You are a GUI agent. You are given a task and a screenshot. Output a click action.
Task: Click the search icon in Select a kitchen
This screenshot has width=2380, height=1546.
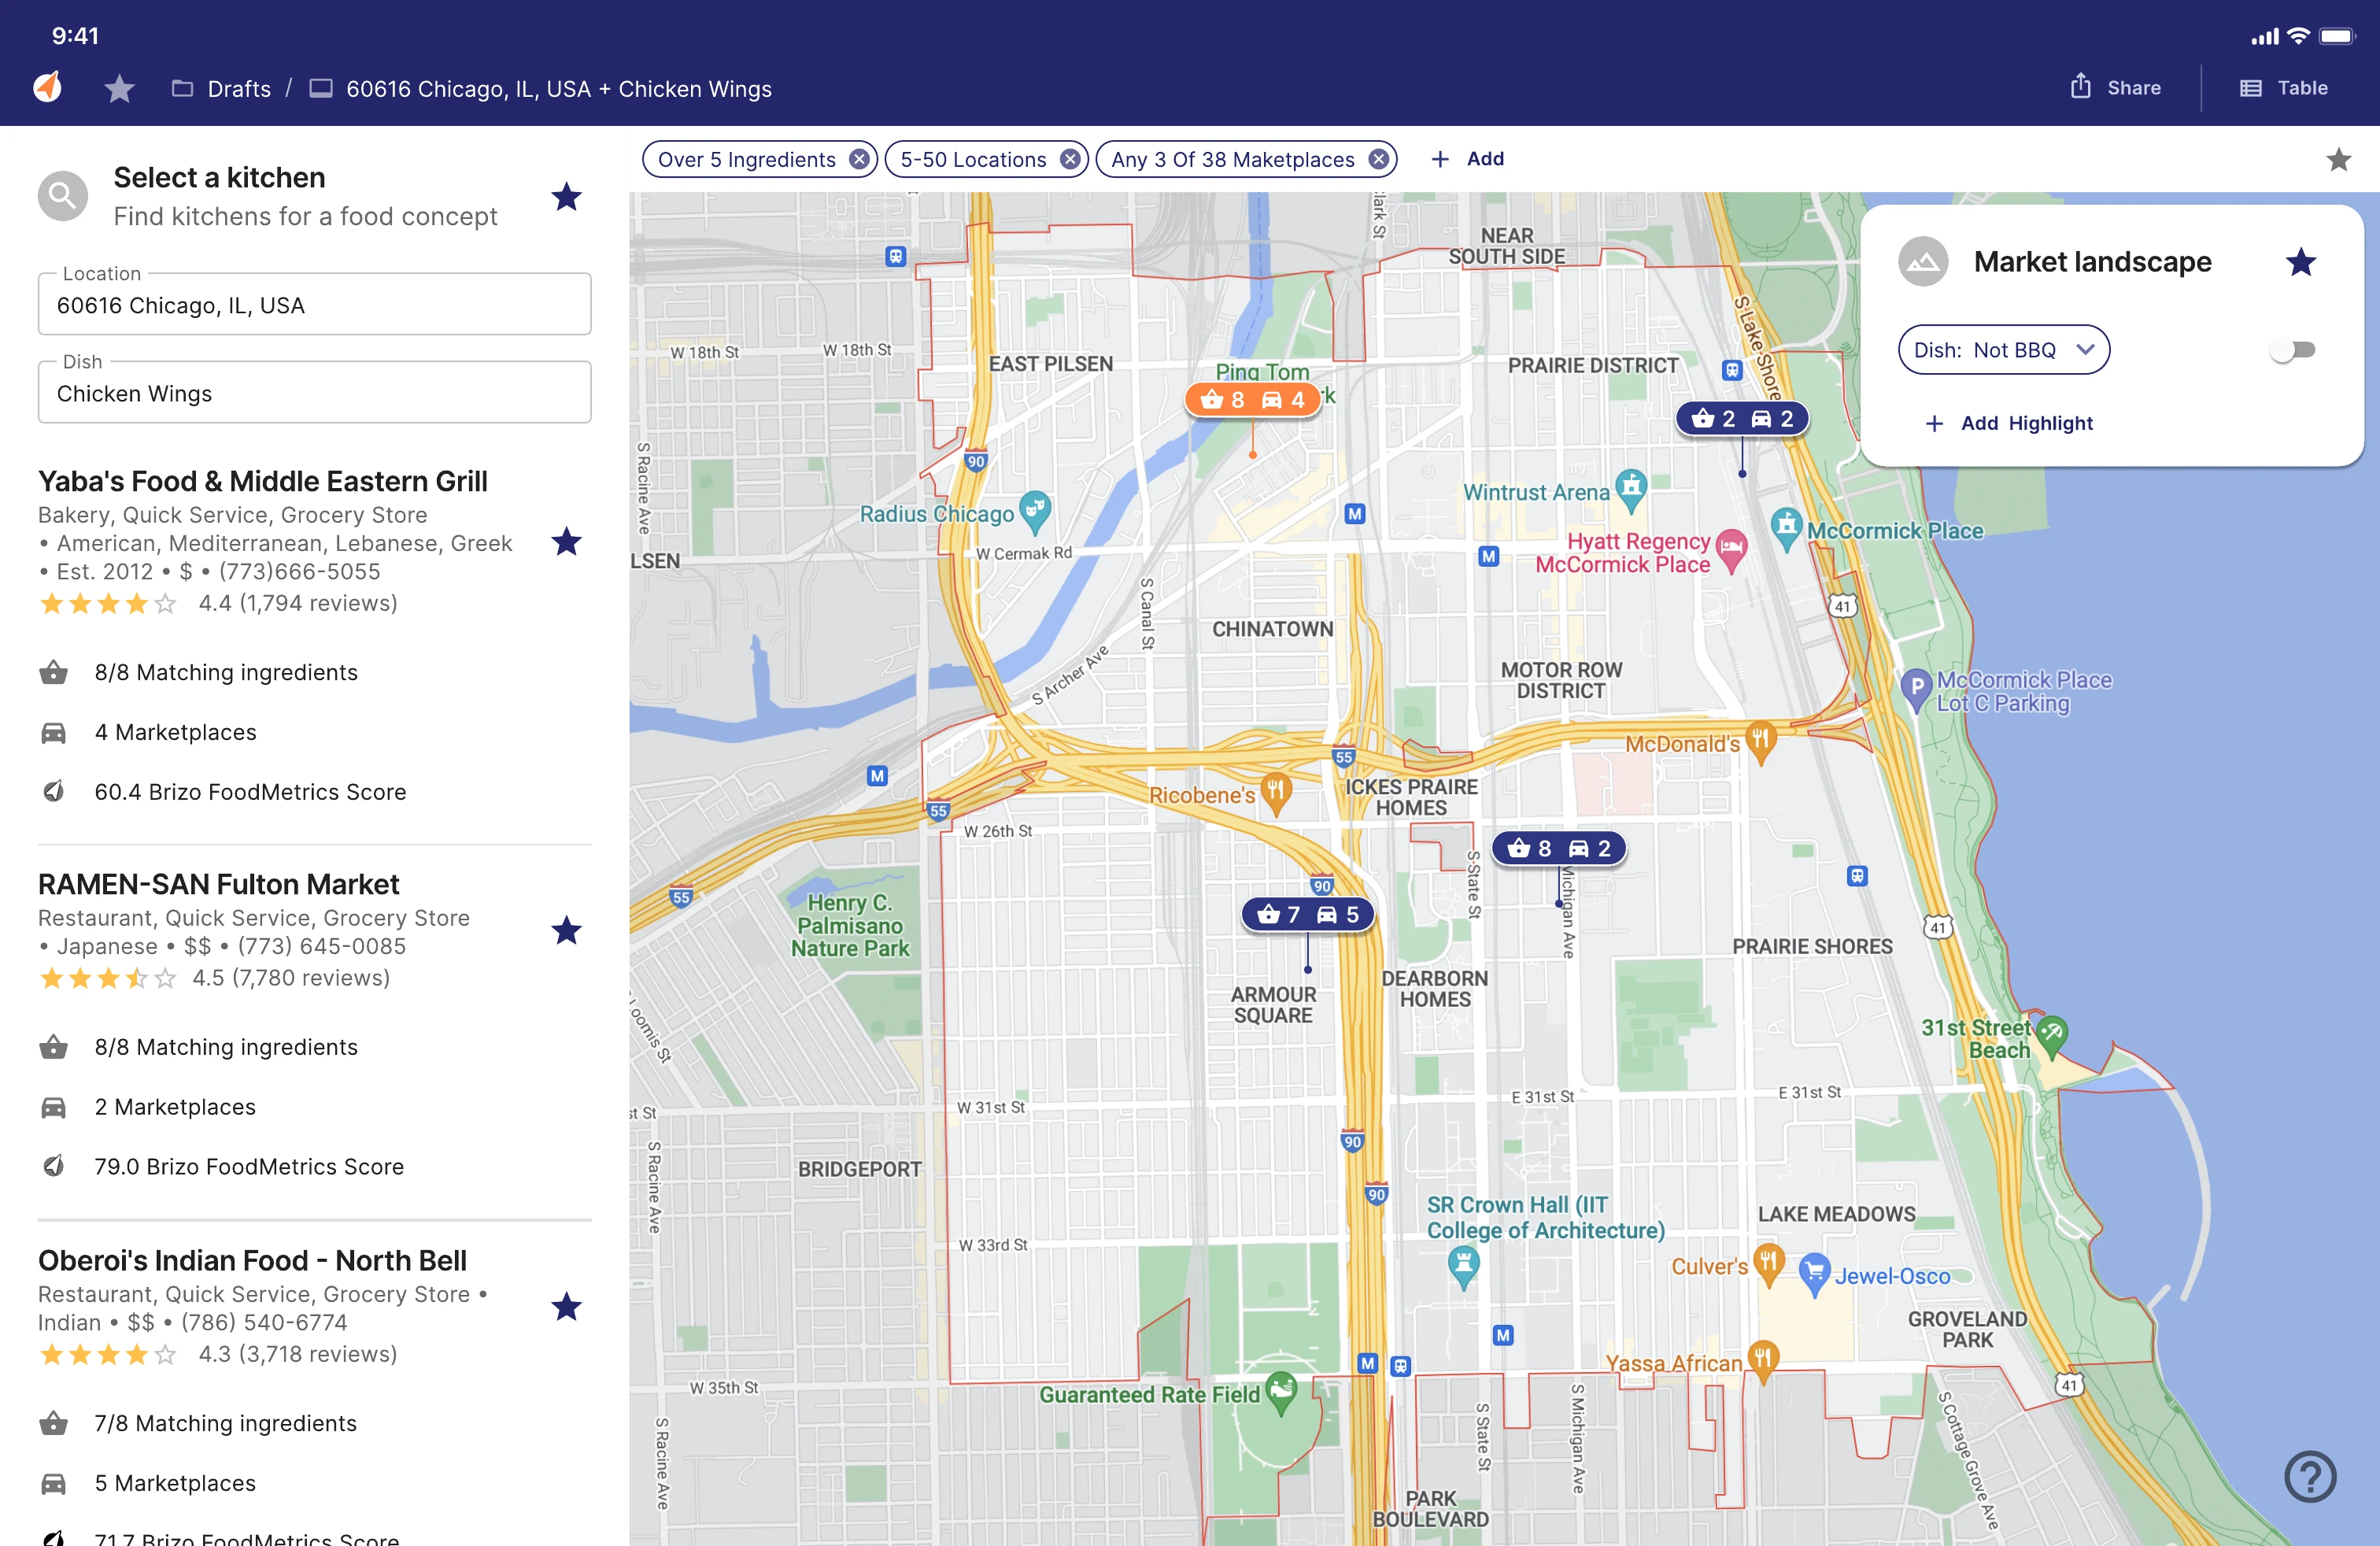(62, 196)
